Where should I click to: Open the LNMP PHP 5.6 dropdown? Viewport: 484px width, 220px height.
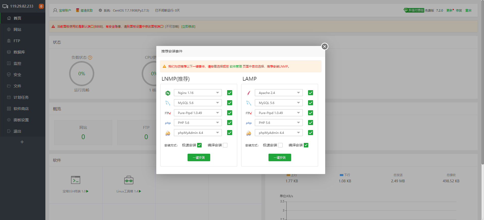tap(198, 123)
